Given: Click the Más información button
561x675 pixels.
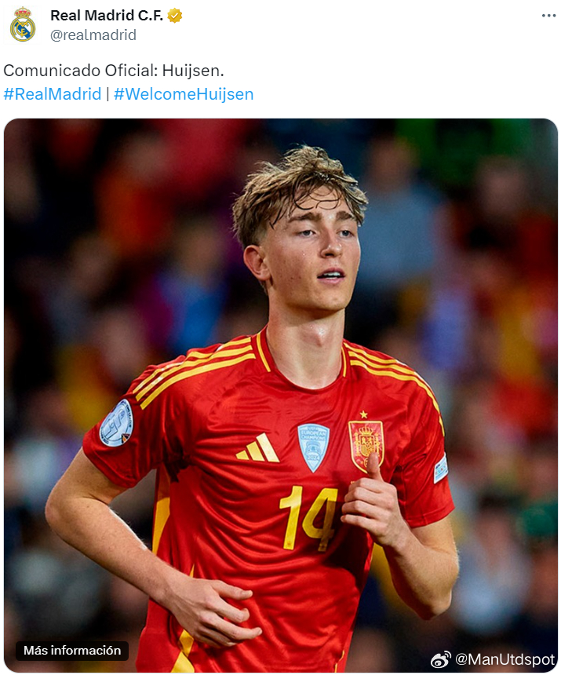Looking at the screenshot, I should (72, 650).
